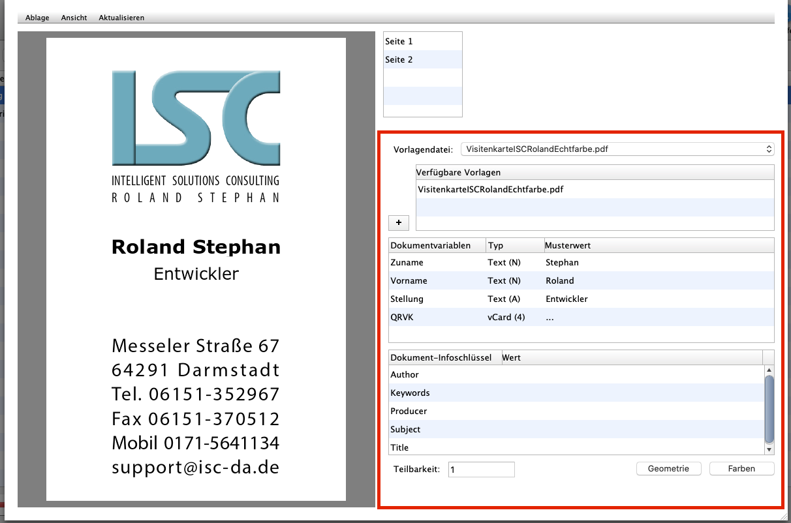This screenshot has width=791, height=523.
Task: Click the Dokumentvariablen column header
Action: click(437, 245)
